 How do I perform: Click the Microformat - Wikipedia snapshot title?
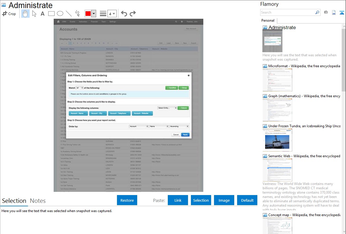pyautogui.click(x=304, y=66)
